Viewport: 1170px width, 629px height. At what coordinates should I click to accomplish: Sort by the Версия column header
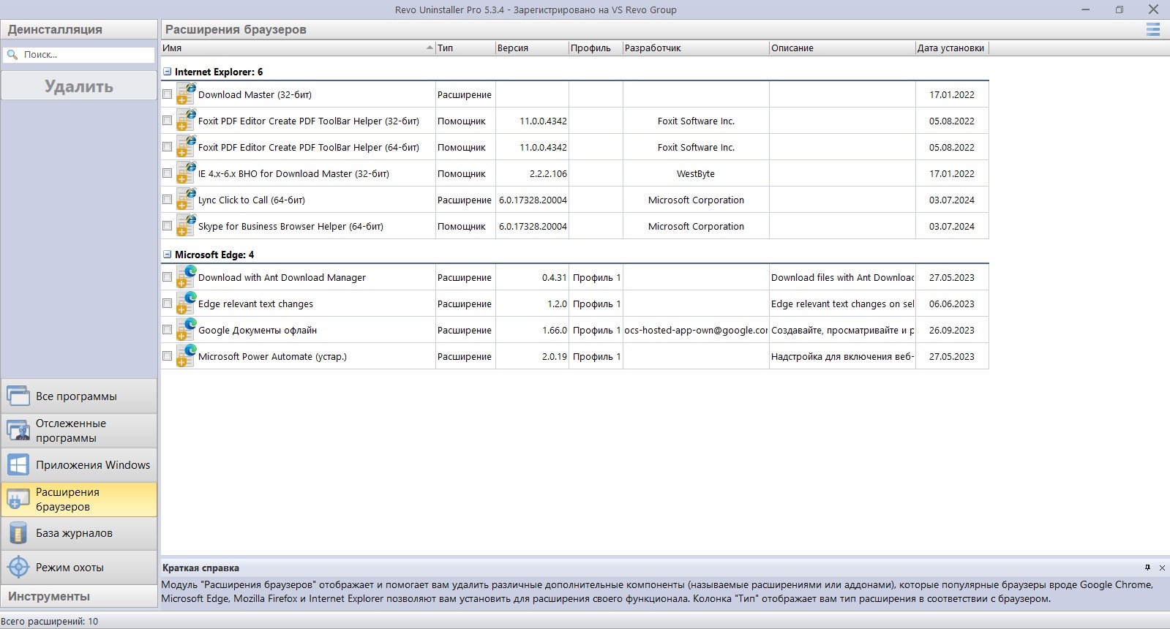pyautogui.click(x=532, y=48)
